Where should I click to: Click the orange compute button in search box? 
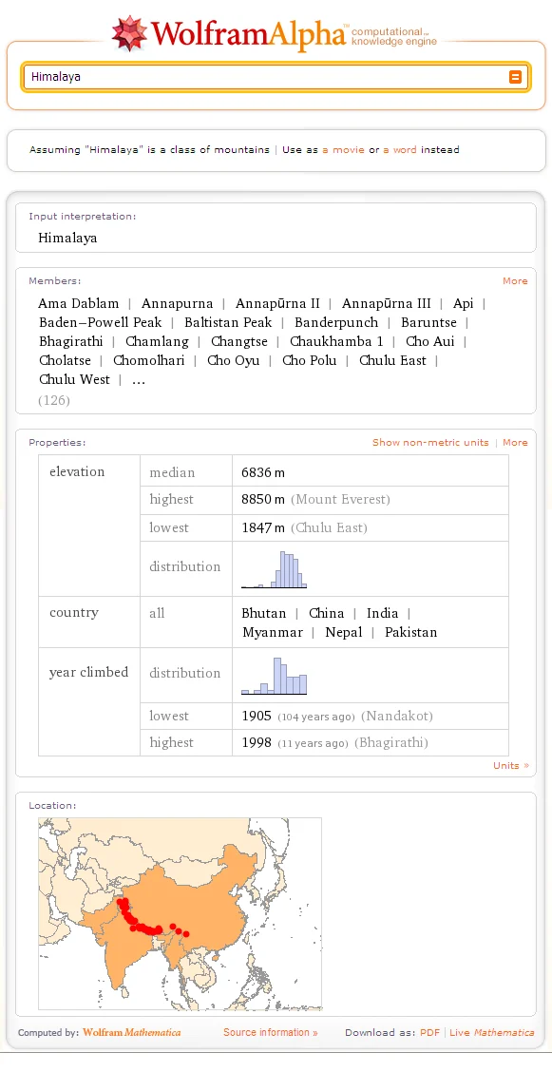tap(515, 77)
